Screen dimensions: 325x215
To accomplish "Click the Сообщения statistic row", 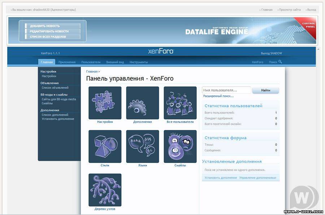I will pyautogui.click(x=240, y=150).
